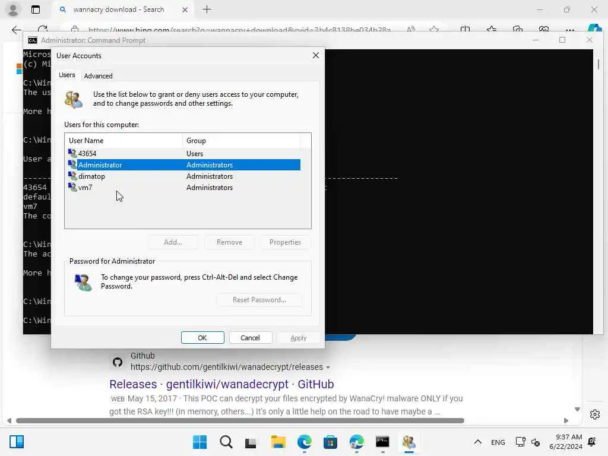Click the scroll-down arrow in Edge page
Screen dimensions: 608x456
pos(577,410)
